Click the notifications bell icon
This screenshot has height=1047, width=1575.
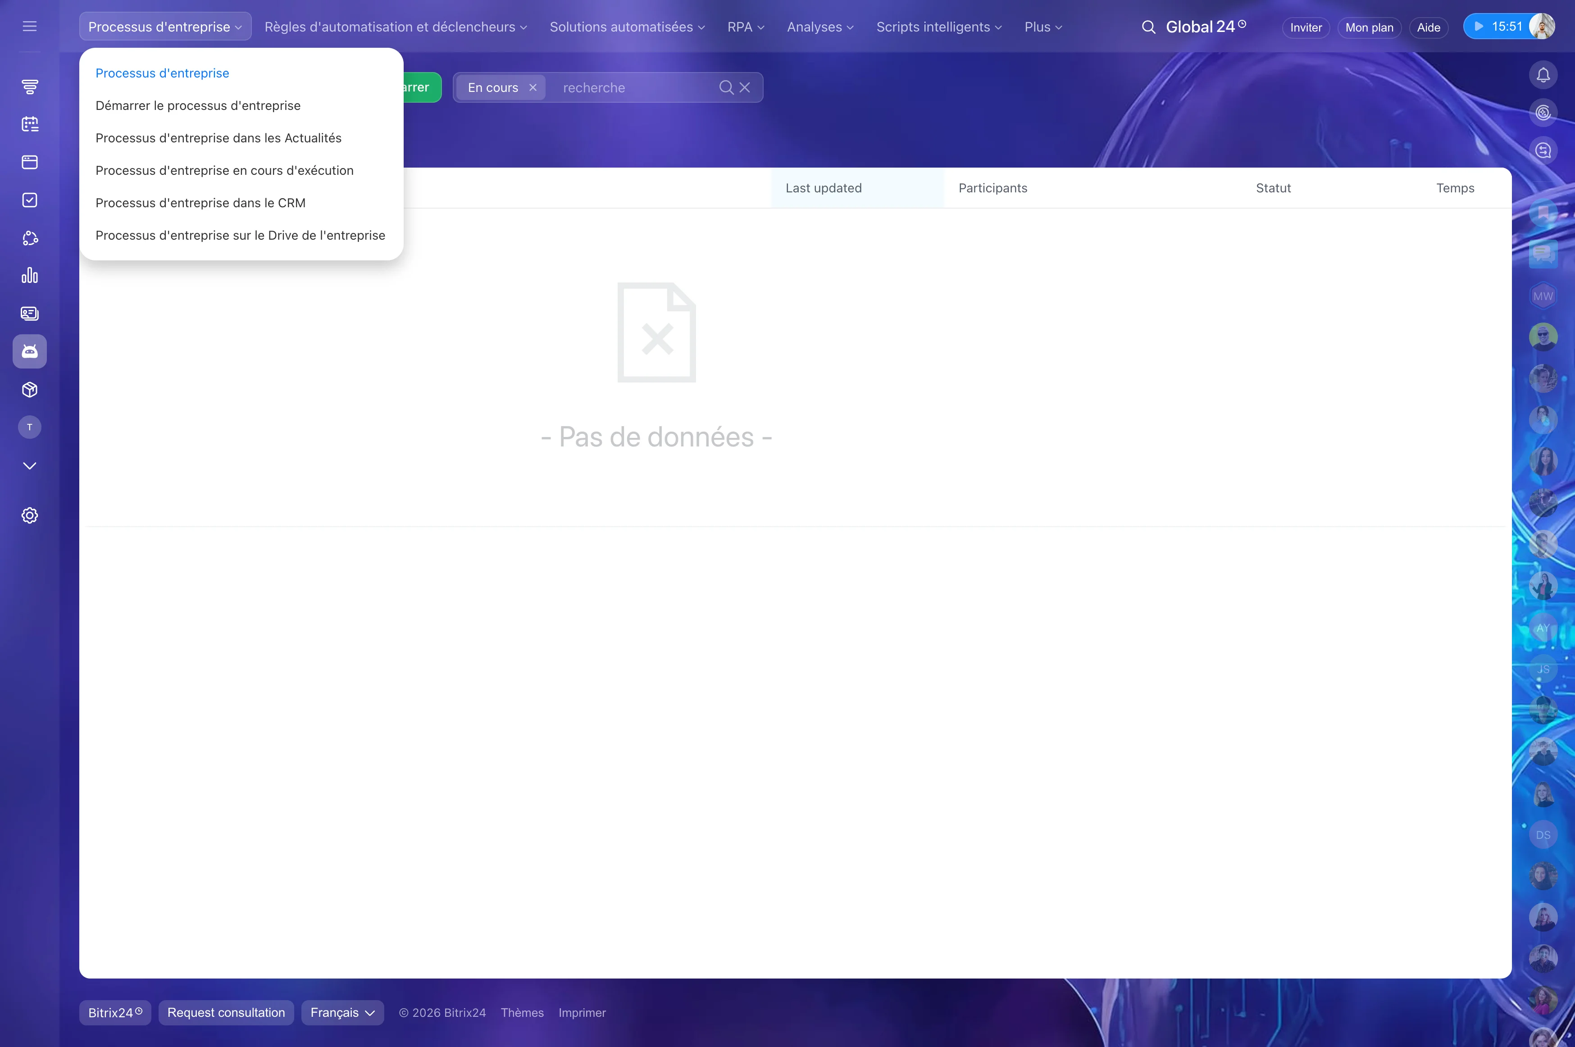click(1543, 75)
